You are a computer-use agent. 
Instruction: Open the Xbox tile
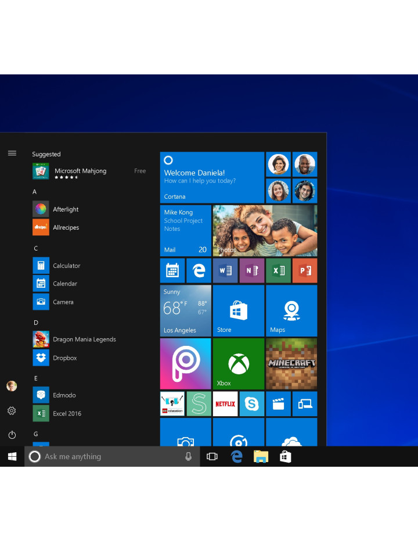[239, 364]
